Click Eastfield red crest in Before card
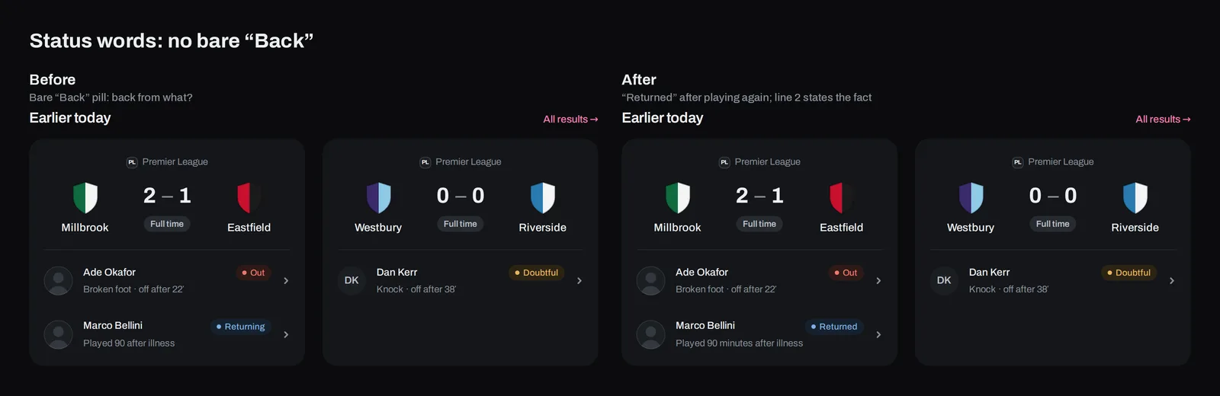The image size is (1220, 396). (x=249, y=197)
